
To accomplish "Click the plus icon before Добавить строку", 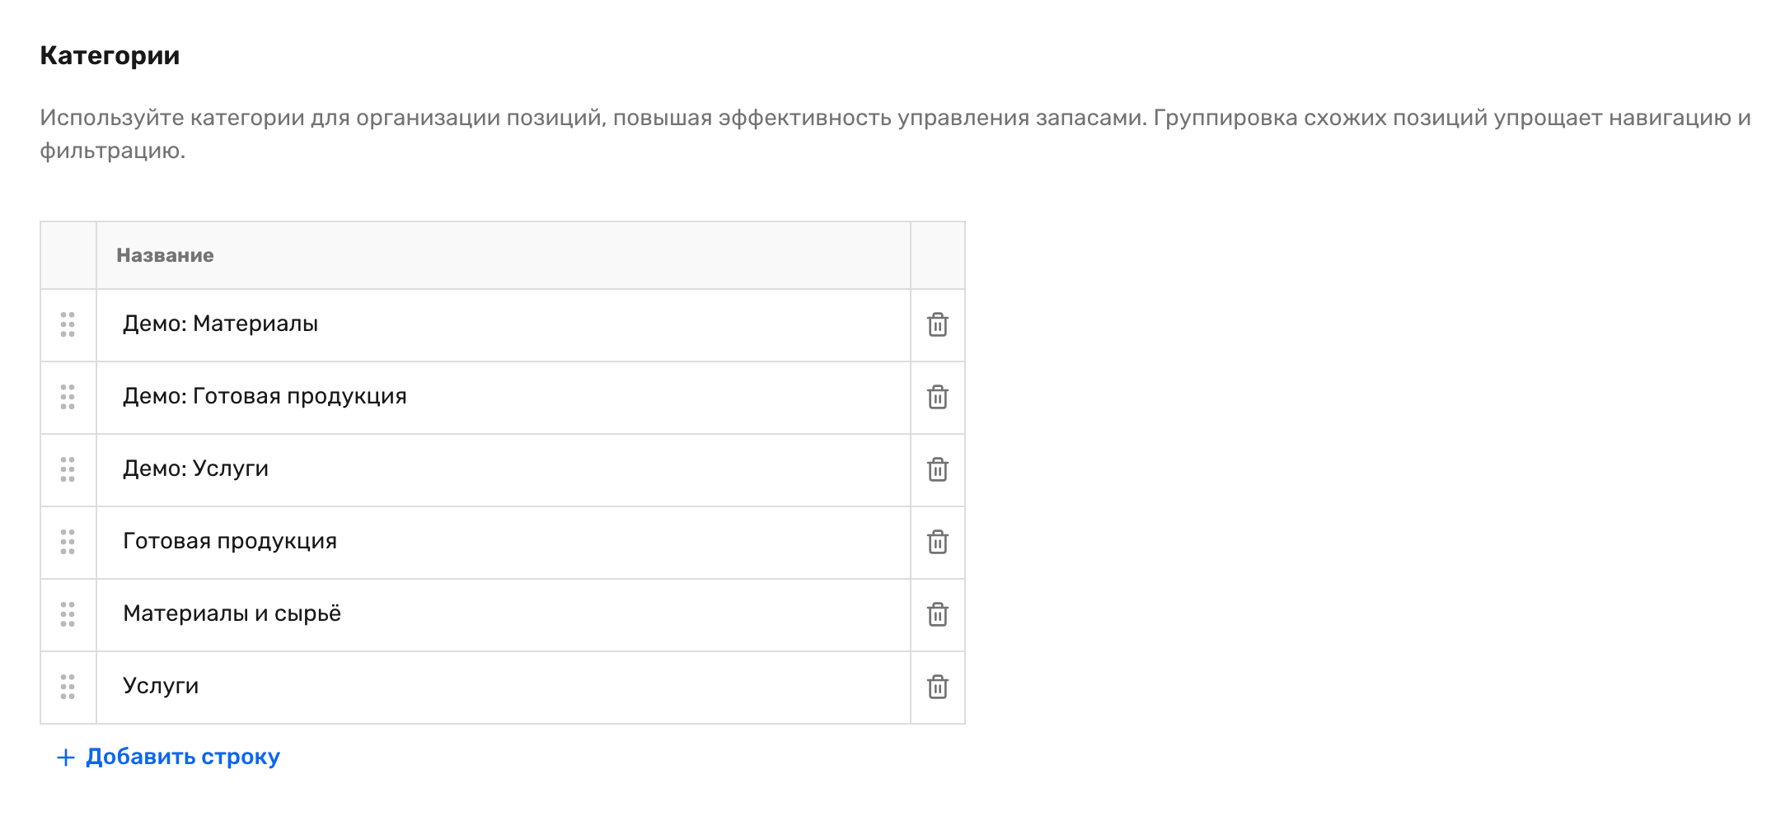I will (x=65, y=758).
